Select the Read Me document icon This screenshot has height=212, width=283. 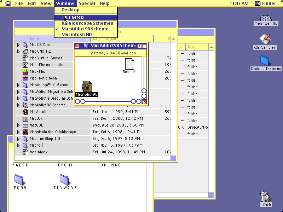[129, 64]
